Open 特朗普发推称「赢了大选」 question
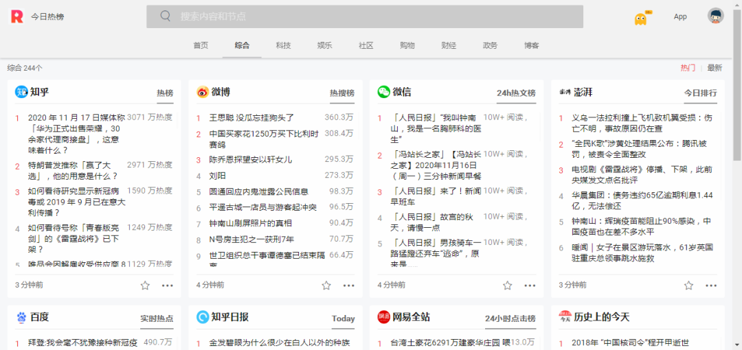This screenshot has width=742, height=350. (x=73, y=170)
